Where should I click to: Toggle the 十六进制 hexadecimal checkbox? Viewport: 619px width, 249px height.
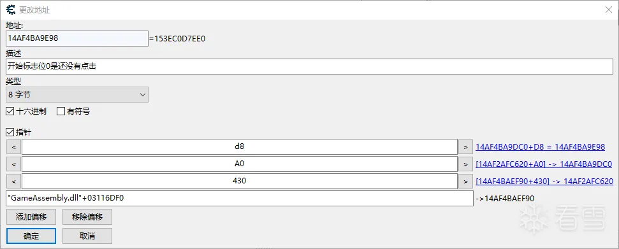point(10,111)
